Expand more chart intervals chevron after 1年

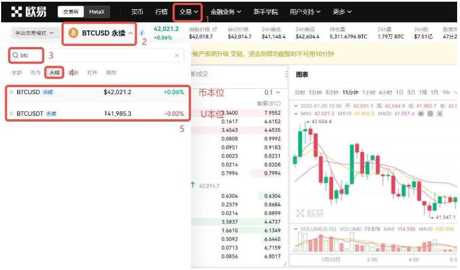(x=455, y=92)
